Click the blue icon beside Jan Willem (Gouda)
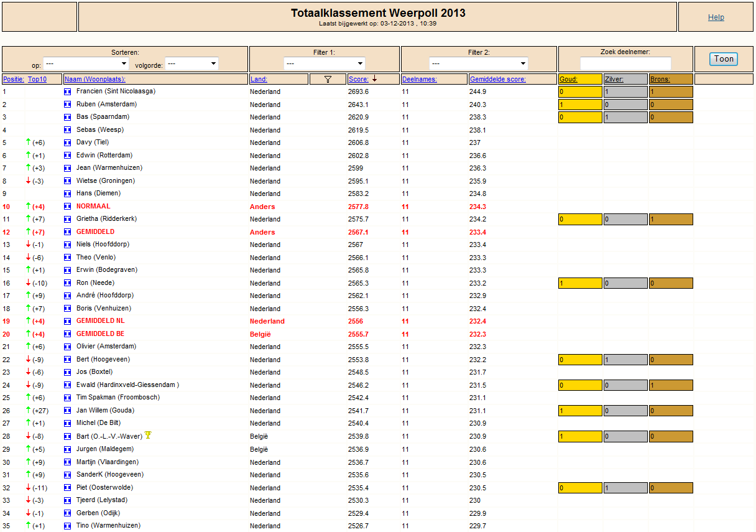 [x=68, y=411]
